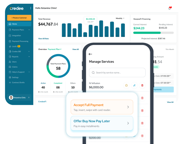Click the Credee Bill sidebar icon
183x144 pixels.
tap(10, 52)
